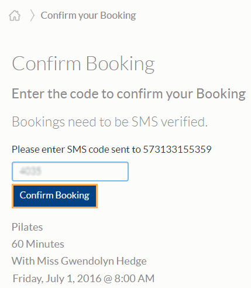
Task: Open the 'Confirm your Booking' breadcrumb
Action: (88, 16)
